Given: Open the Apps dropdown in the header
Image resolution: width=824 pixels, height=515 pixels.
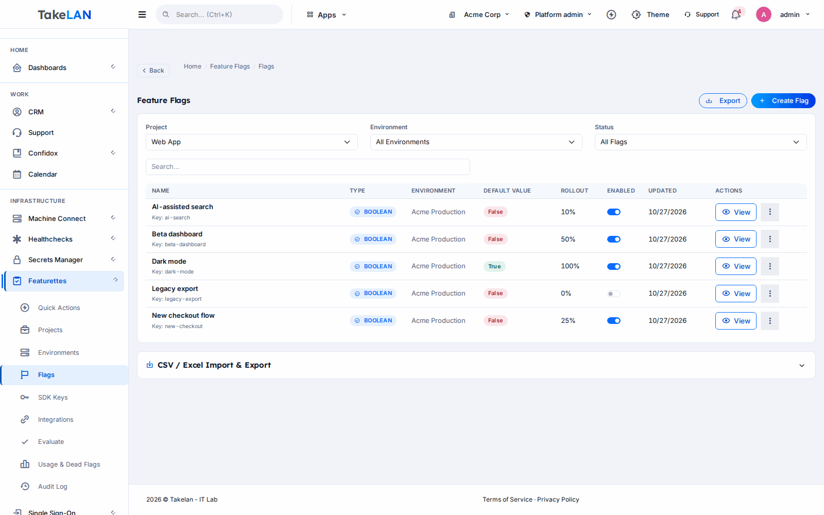Looking at the screenshot, I should pyautogui.click(x=327, y=15).
